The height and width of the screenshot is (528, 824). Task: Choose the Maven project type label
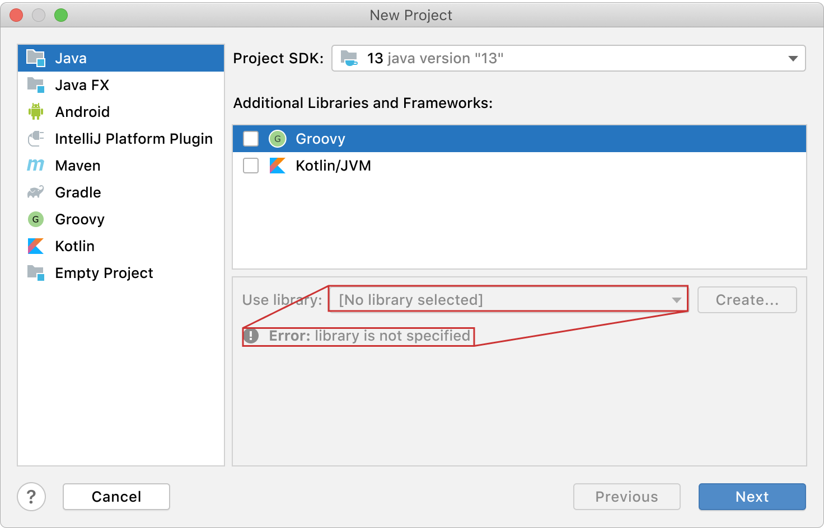(78, 166)
